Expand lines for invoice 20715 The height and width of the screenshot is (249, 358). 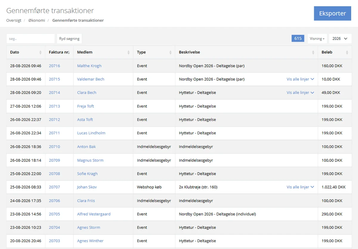pos(300,79)
